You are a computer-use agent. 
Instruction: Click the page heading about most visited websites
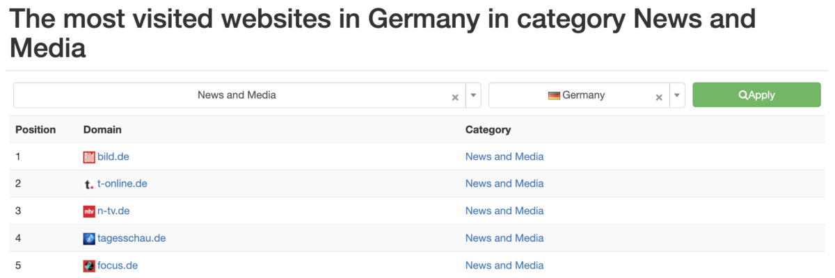point(381,33)
